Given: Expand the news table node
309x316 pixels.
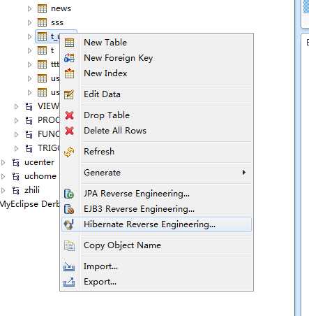Looking at the screenshot, I should click(29, 8).
